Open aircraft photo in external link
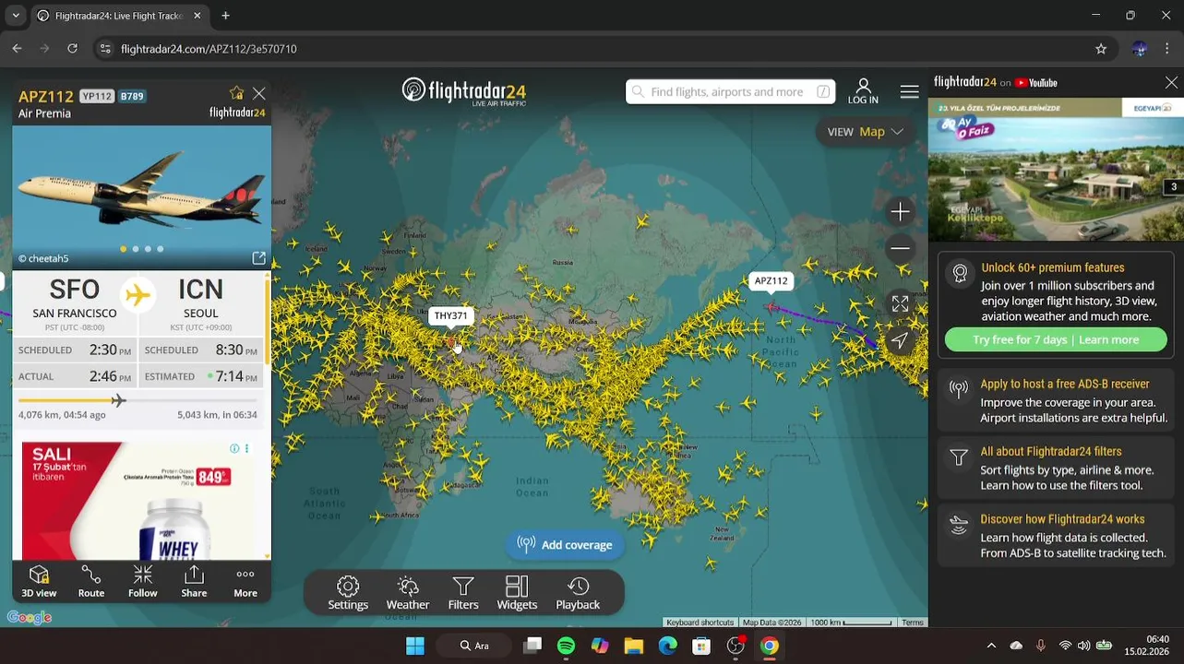Screen dimensions: 1184x664 (258, 258)
